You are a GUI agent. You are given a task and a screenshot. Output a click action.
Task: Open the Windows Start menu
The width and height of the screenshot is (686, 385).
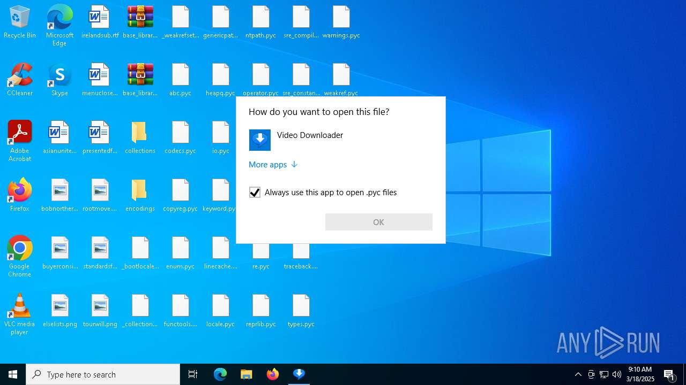(x=13, y=374)
